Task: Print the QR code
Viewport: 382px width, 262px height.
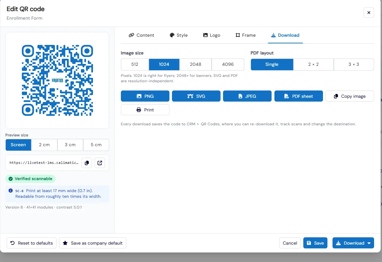Action: (145, 110)
